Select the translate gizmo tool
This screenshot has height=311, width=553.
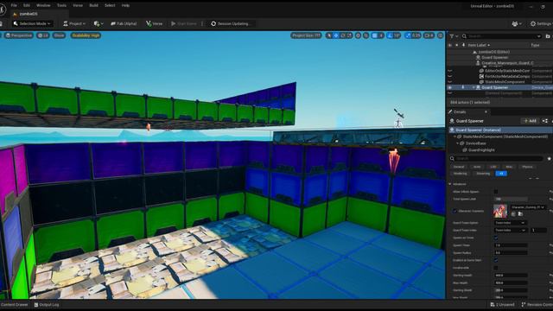click(336, 35)
